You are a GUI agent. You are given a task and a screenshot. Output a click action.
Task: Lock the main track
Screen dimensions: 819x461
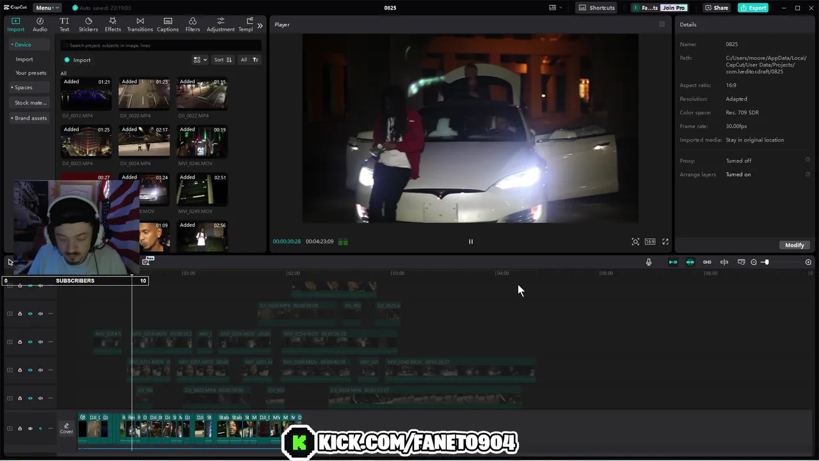(x=20, y=428)
